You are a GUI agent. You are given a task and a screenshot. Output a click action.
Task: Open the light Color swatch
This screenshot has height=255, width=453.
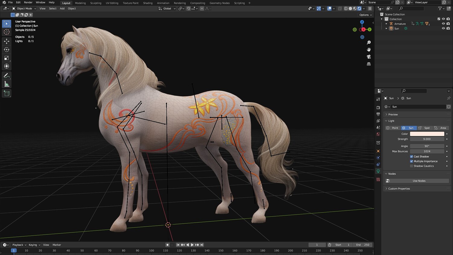click(427, 134)
